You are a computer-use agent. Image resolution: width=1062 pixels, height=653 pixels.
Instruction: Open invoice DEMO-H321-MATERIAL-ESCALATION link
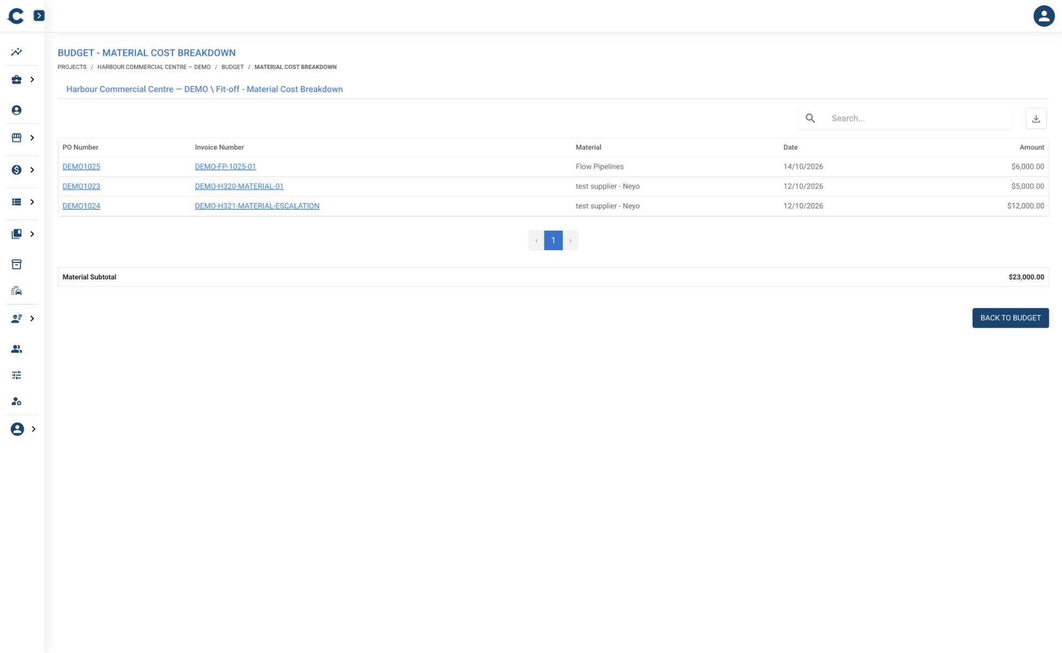pyautogui.click(x=257, y=206)
